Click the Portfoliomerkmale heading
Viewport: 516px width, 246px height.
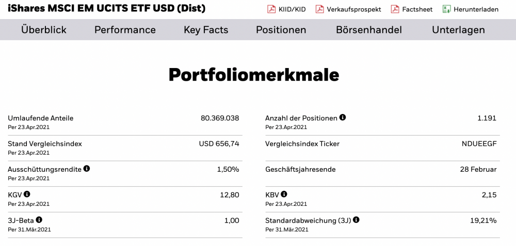[x=254, y=75]
